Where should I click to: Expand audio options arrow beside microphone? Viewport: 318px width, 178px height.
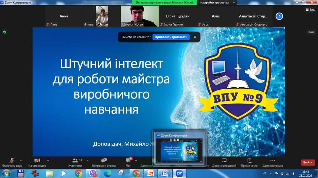point(21,160)
